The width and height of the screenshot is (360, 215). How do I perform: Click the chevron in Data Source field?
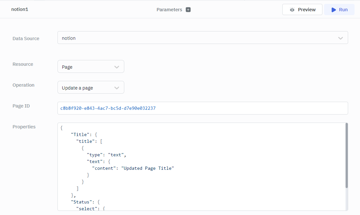click(340, 38)
